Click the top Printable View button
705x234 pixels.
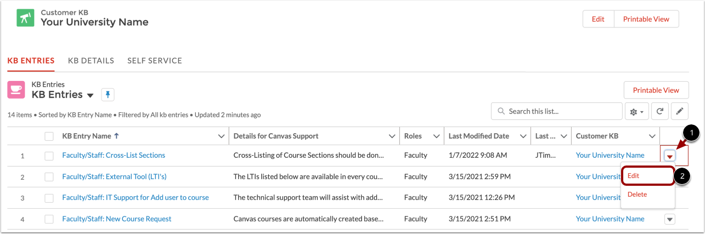646,19
